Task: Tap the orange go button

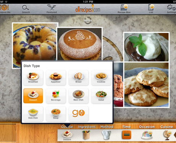Action: click(78, 114)
